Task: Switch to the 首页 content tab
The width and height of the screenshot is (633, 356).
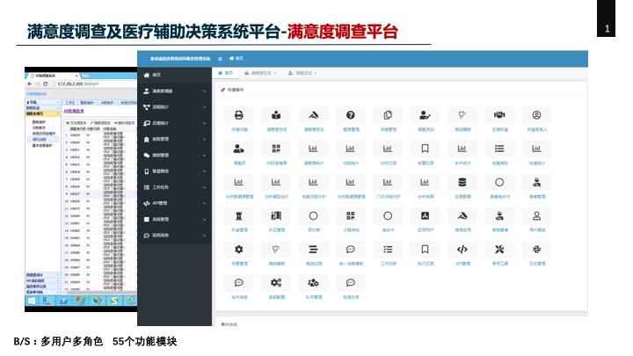Action: [x=225, y=73]
